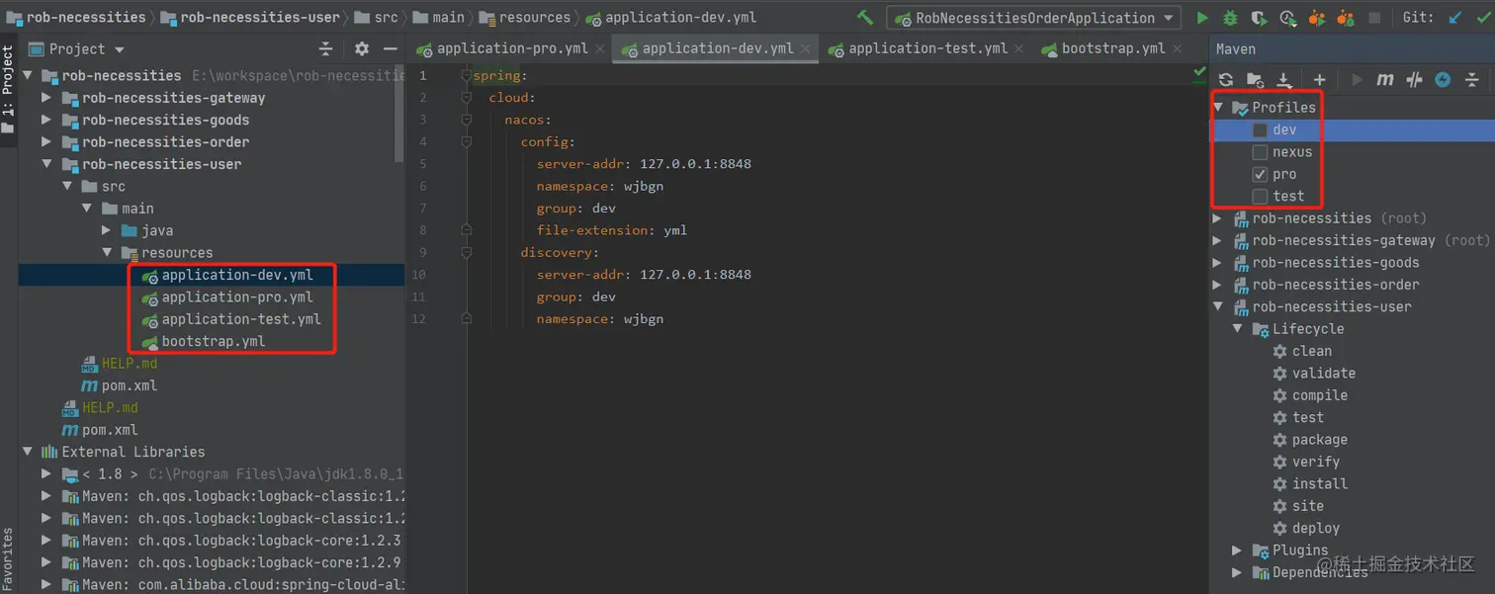The image size is (1495, 594).
Task: Open Project panel gear settings
Action: 362,49
